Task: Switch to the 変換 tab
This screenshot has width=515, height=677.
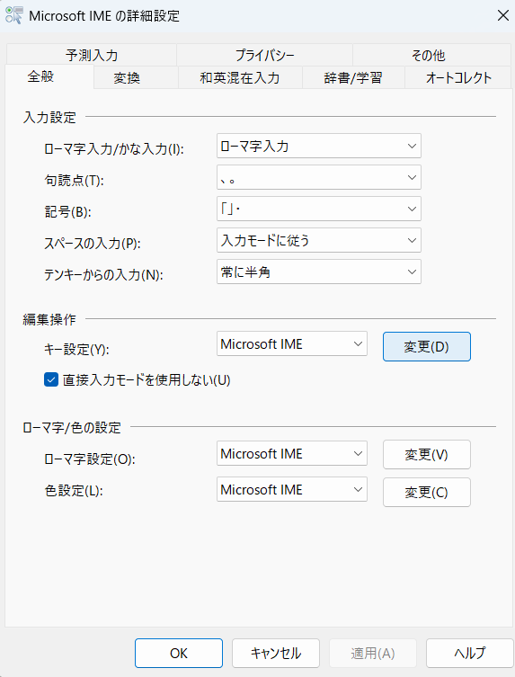Action: [127, 77]
